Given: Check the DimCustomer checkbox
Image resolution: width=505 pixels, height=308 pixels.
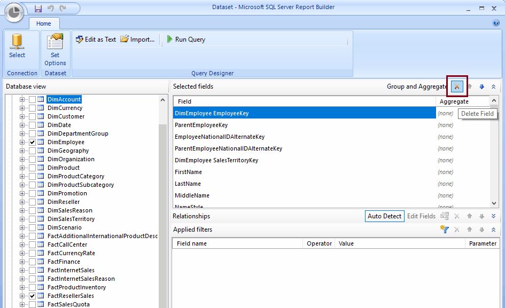Looking at the screenshot, I should pos(32,116).
